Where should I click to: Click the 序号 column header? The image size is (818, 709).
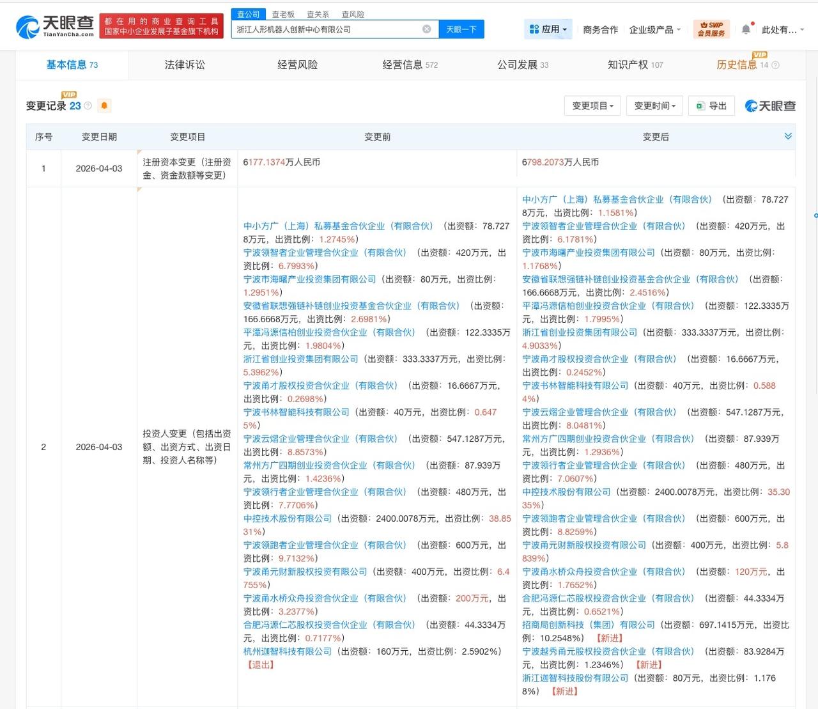coord(43,137)
